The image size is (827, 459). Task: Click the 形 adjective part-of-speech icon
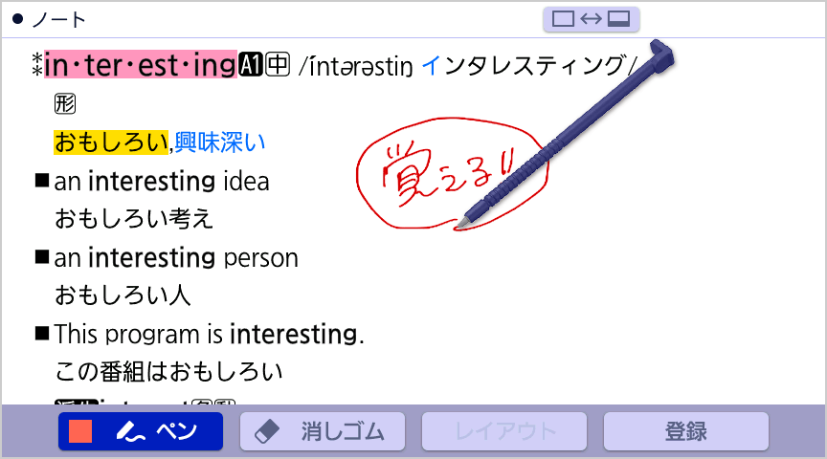[65, 104]
